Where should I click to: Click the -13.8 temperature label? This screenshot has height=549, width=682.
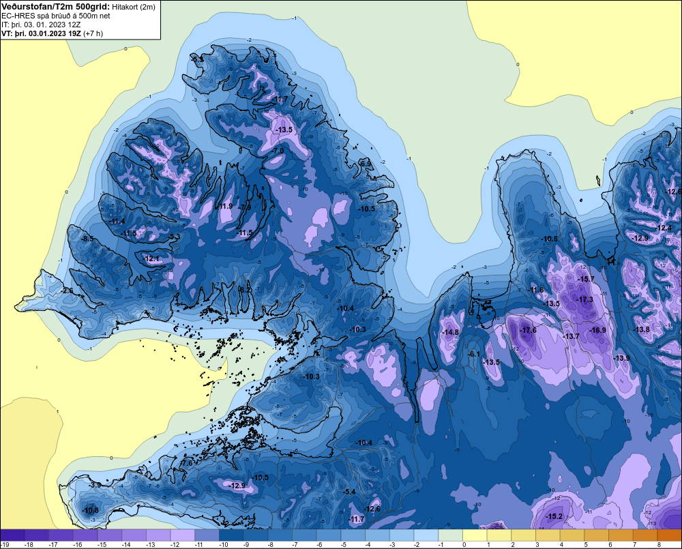tap(642, 329)
